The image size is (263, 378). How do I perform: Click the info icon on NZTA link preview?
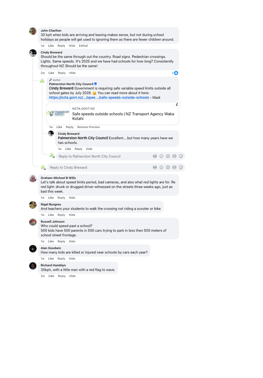pos(177,105)
